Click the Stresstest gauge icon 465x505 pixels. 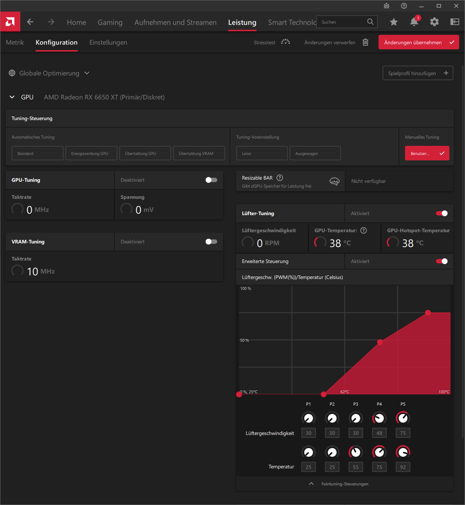pos(286,42)
